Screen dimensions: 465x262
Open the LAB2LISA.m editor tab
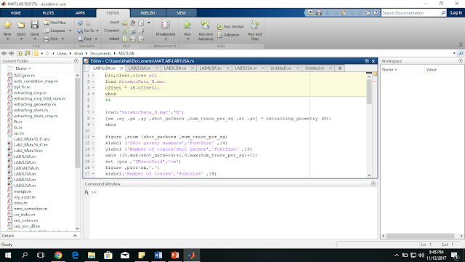coord(139,68)
